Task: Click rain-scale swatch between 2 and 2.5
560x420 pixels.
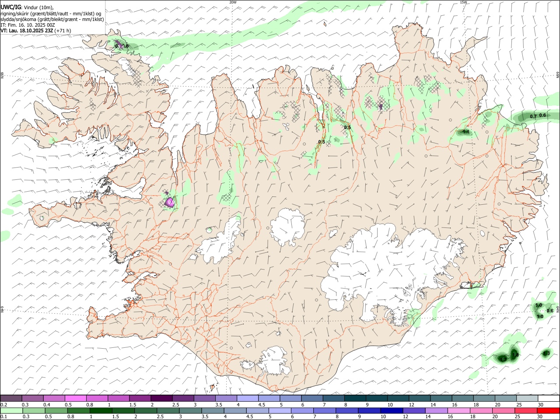Action: [x=145, y=410]
